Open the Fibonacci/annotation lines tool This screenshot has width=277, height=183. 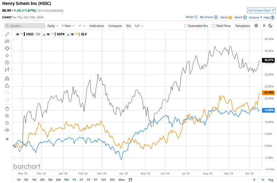(x=7, y=41)
